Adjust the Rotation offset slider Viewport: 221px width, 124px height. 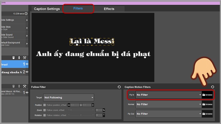coord(81,115)
